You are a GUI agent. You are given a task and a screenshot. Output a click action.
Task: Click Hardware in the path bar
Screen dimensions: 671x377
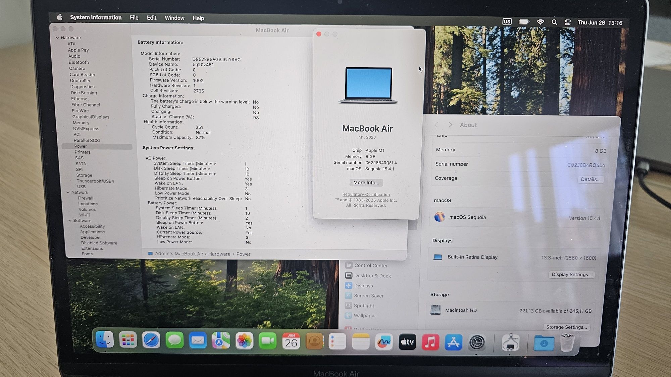click(219, 254)
